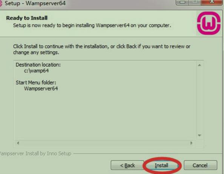Click the setup icon in title bar
Image resolution: width=224 pixels, height=174 pixels.
coord(1,3)
